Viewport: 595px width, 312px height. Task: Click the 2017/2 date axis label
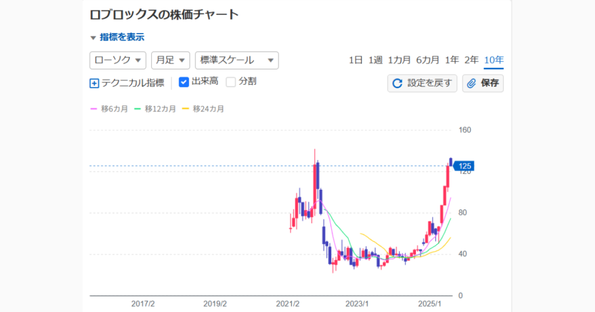143,304
